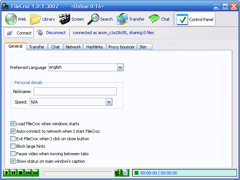The image size is (240, 180).
Task: Open the Screen clapperboard icon
Action: [x=64, y=19]
